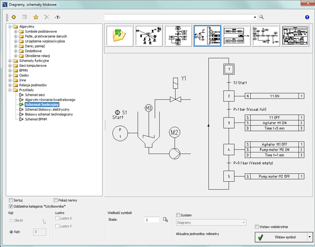Open the Wstaw symbol split-button arrow
The width and height of the screenshot is (315, 247).
pyautogui.click(x=310, y=237)
